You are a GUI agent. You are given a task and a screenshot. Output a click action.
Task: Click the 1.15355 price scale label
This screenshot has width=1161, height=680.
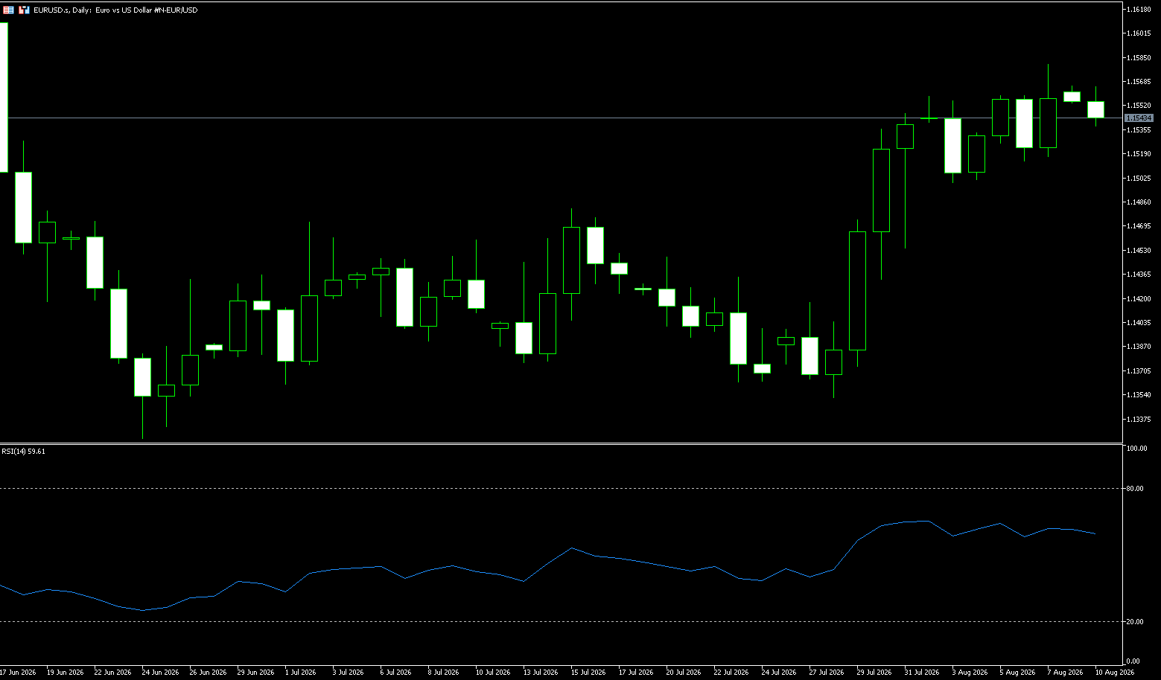point(1139,130)
